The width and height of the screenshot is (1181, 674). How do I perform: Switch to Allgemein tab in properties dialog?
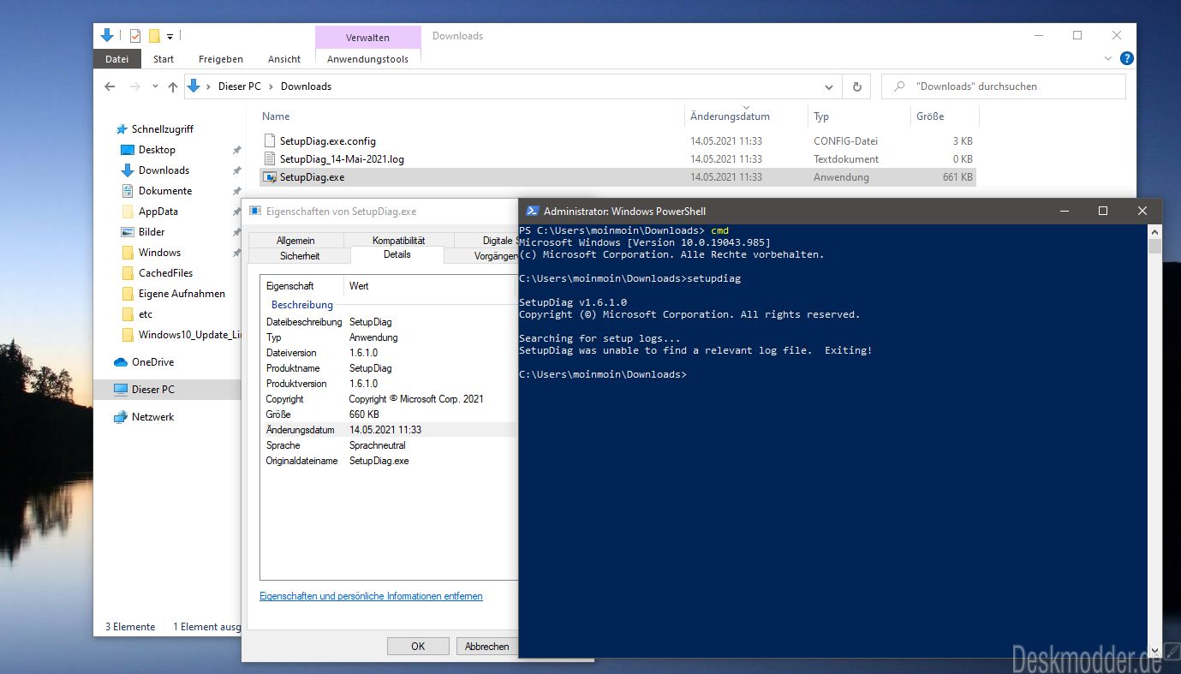click(295, 241)
